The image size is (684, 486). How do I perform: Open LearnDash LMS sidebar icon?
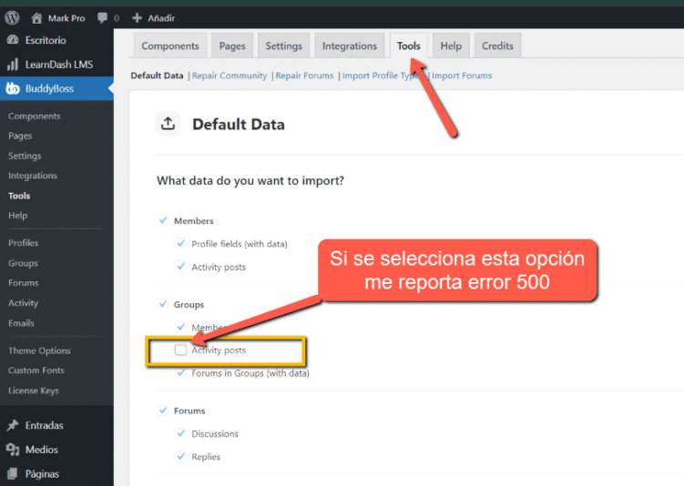point(13,65)
